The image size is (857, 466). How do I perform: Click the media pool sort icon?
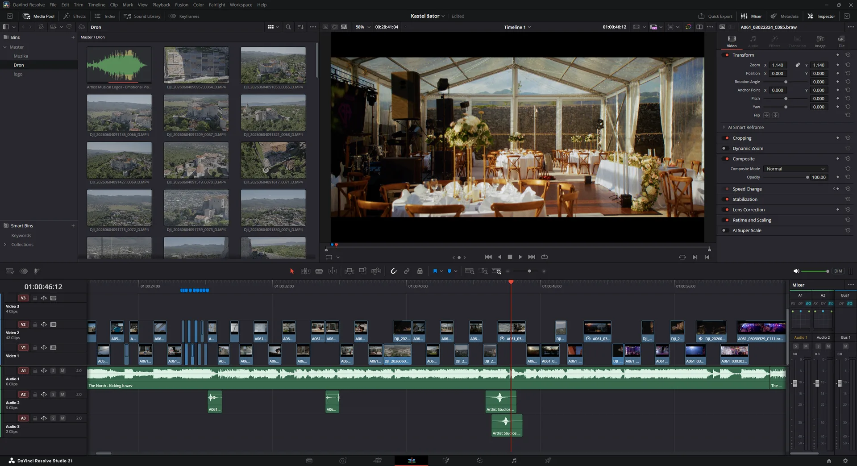pyautogui.click(x=300, y=27)
